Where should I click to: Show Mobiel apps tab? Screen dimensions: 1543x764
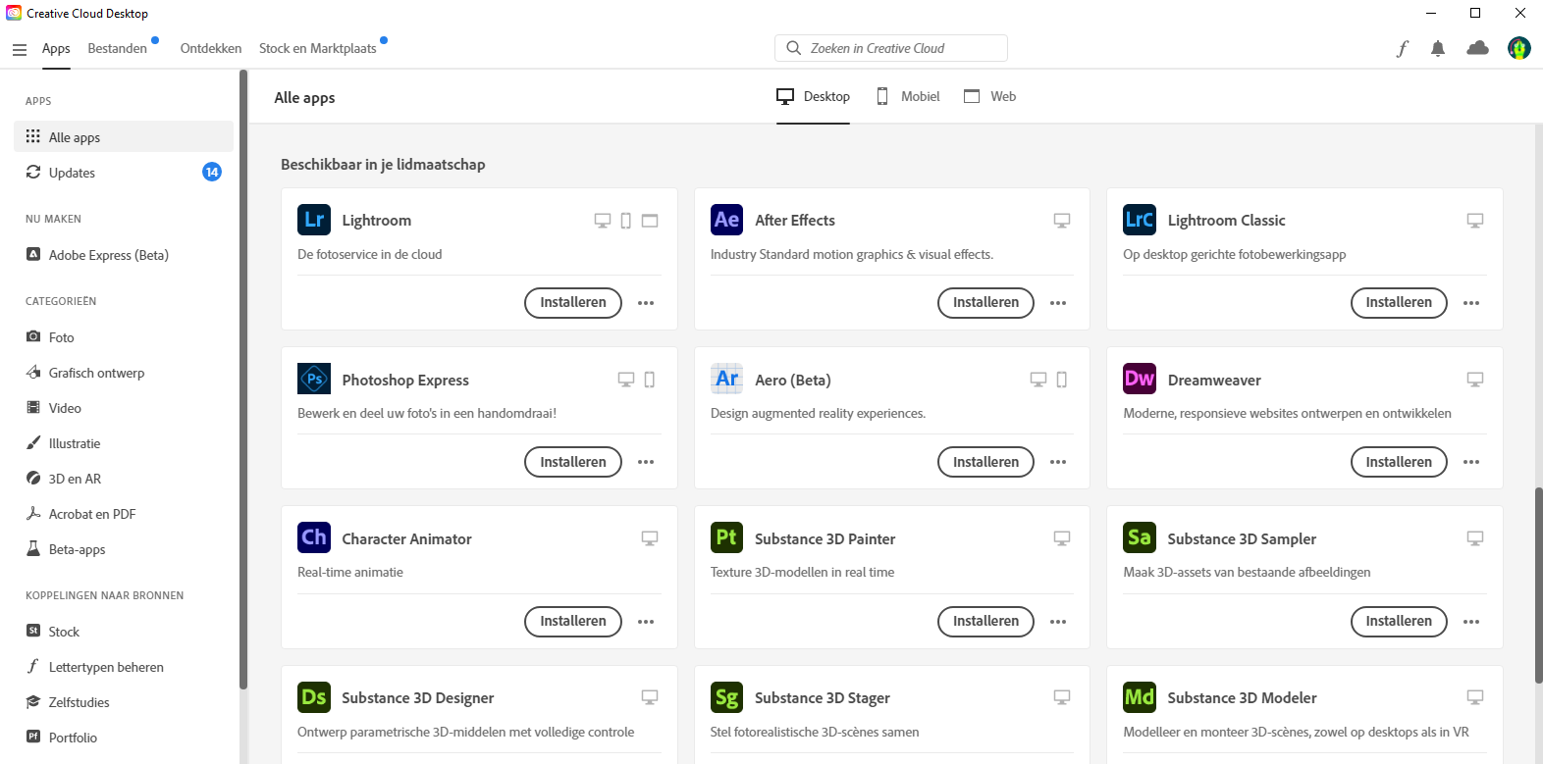908,96
